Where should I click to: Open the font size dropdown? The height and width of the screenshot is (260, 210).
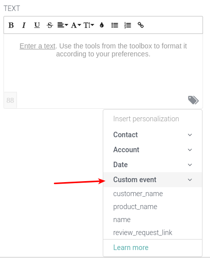[x=89, y=25]
